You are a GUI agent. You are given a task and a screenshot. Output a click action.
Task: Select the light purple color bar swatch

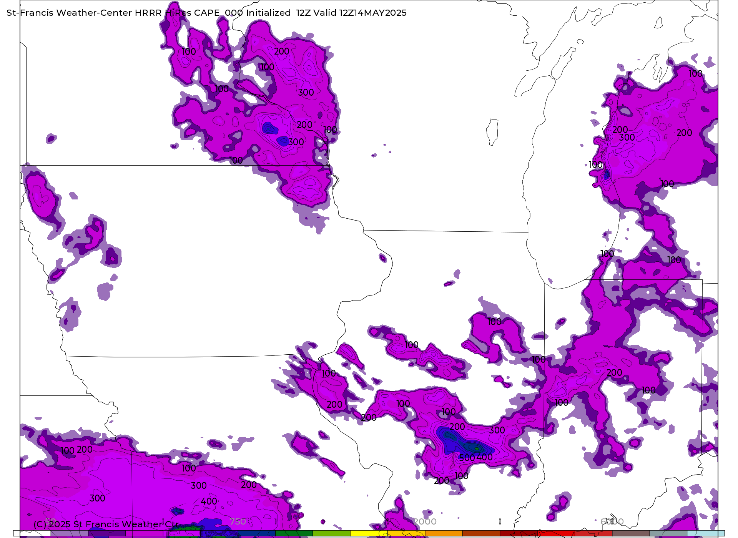tap(69, 533)
